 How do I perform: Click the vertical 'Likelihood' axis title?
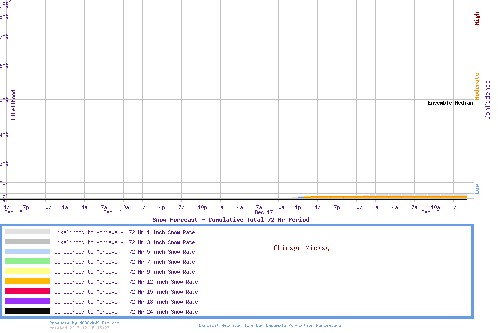click(x=13, y=105)
